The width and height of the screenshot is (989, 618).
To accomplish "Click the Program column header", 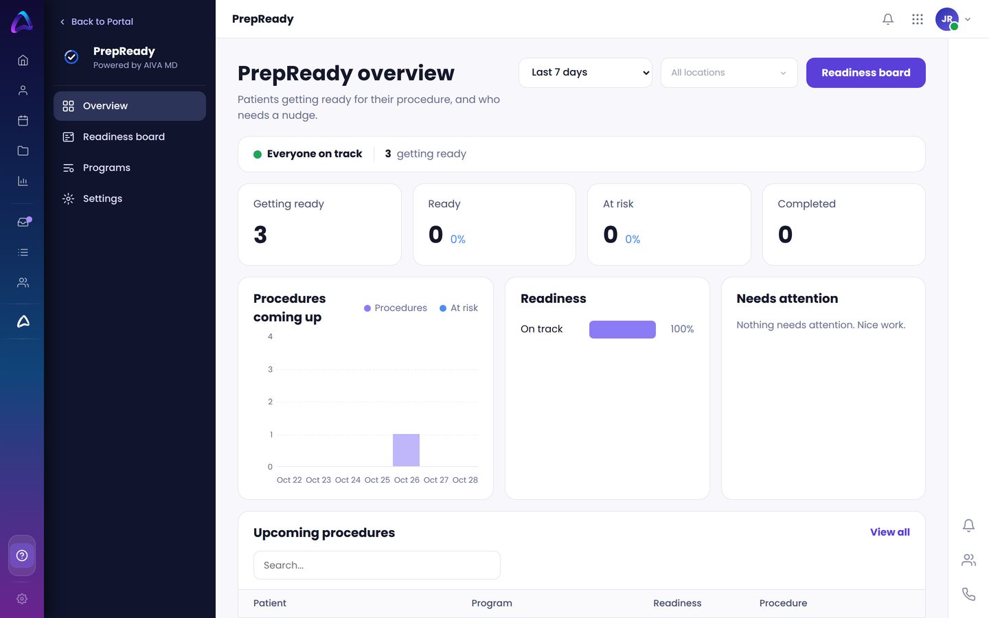I will click(492, 604).
